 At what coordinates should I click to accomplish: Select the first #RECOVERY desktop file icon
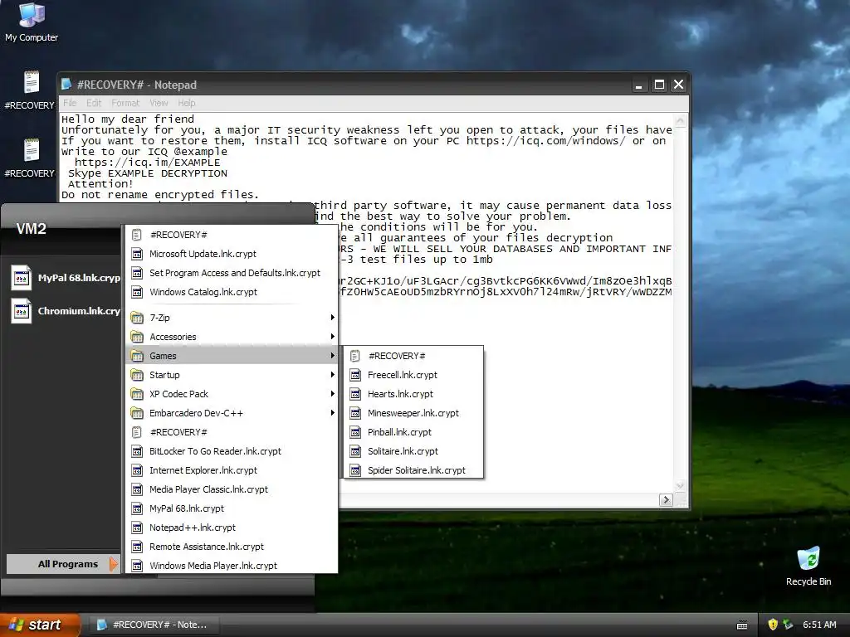click(x=32, y=83)
